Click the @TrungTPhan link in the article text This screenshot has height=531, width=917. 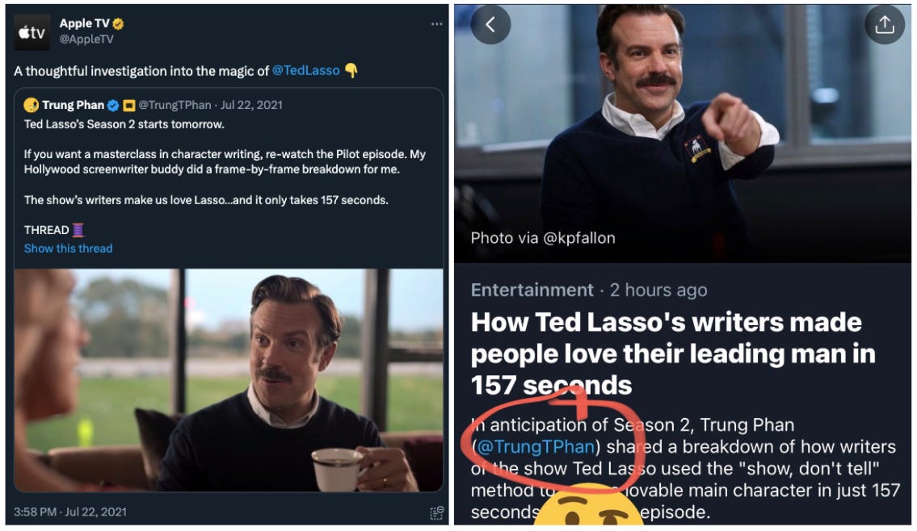pyautogui.click(x=536, y=446)
